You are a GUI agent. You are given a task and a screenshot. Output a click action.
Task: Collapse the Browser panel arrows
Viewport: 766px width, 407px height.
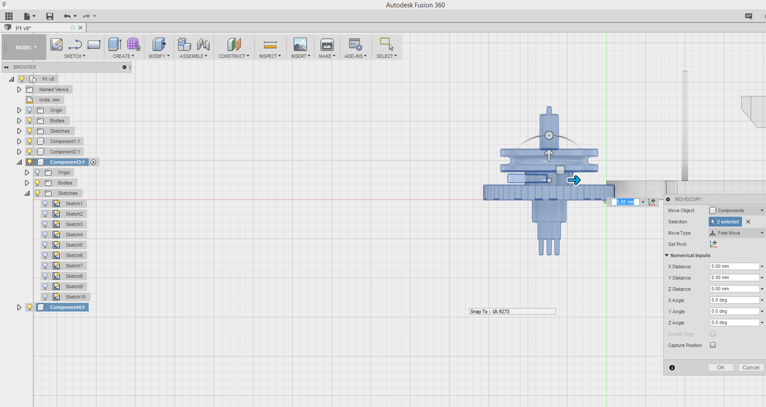(6, 67)
